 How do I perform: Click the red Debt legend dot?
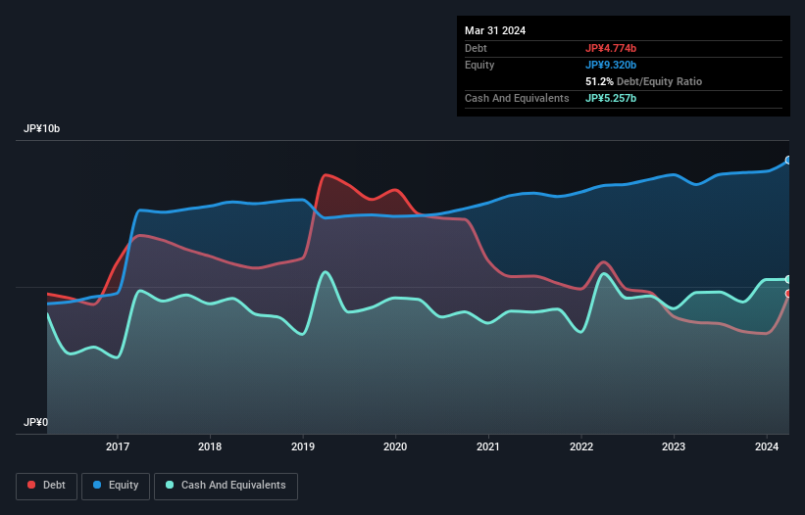[x=31, y=485]
